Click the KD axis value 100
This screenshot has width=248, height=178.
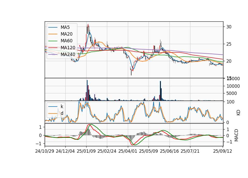231,102
